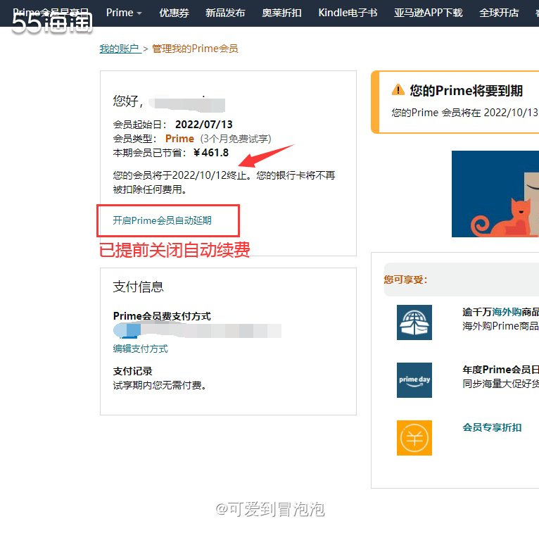Viewport: 539px width, 533px height.
Task: Click the orange yuan discount icon
Action: click(x=414, y=438)
